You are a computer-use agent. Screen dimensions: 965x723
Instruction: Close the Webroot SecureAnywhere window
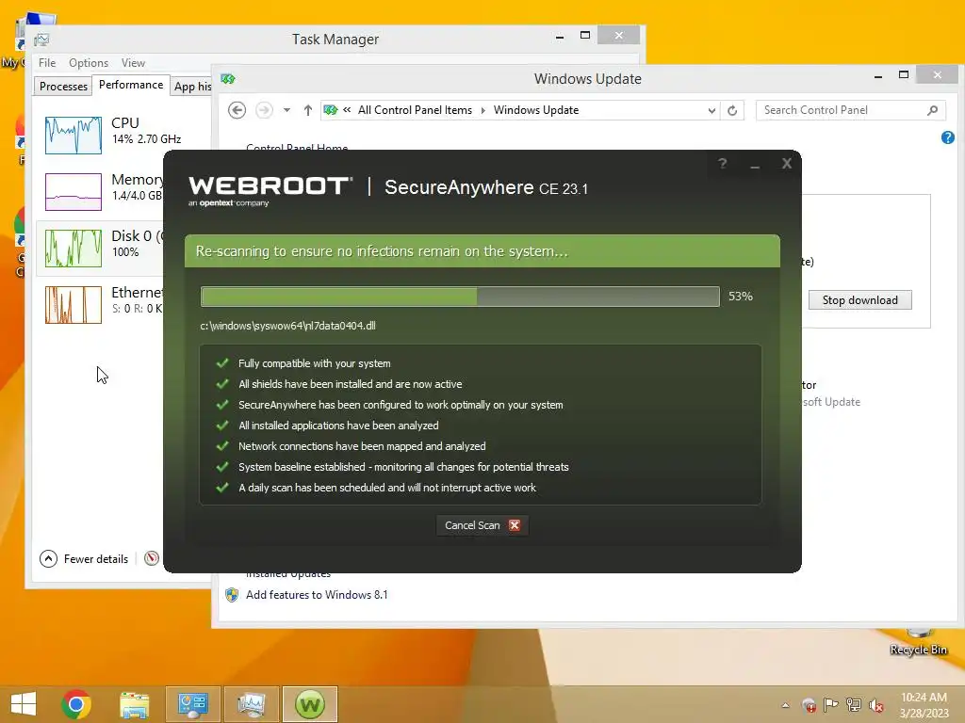[x=787, y=164]
